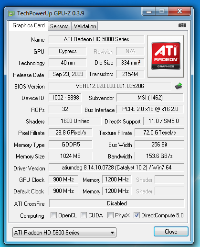Click the GPU Clock 900 MHz field

(x=63, y=180)
